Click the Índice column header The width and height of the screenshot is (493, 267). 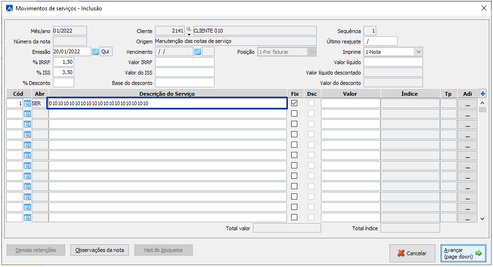[409, 93]
